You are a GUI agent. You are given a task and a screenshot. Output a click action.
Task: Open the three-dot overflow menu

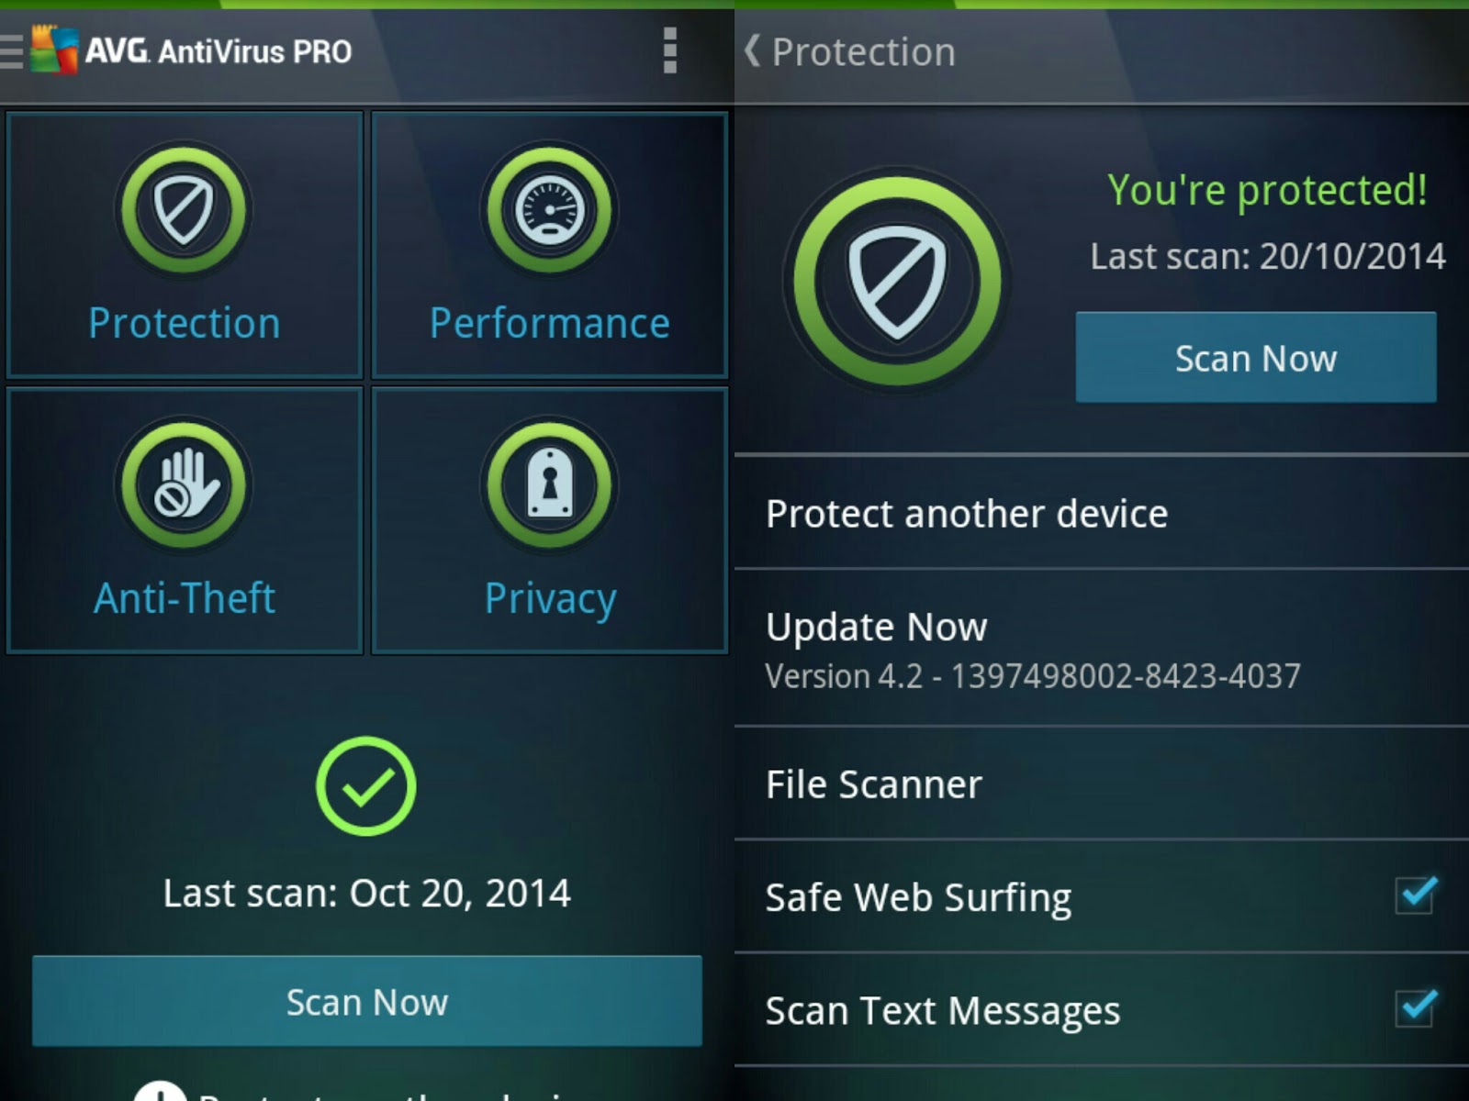tap(669, 50)
